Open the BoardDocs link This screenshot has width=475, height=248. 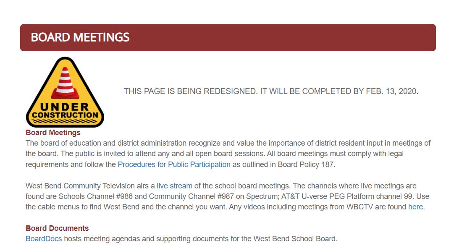44,239
